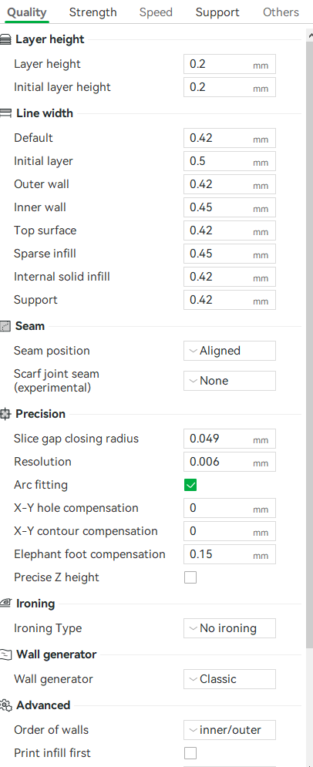
Task: Enable Print infill first checkbox
Action: [190, 753]
